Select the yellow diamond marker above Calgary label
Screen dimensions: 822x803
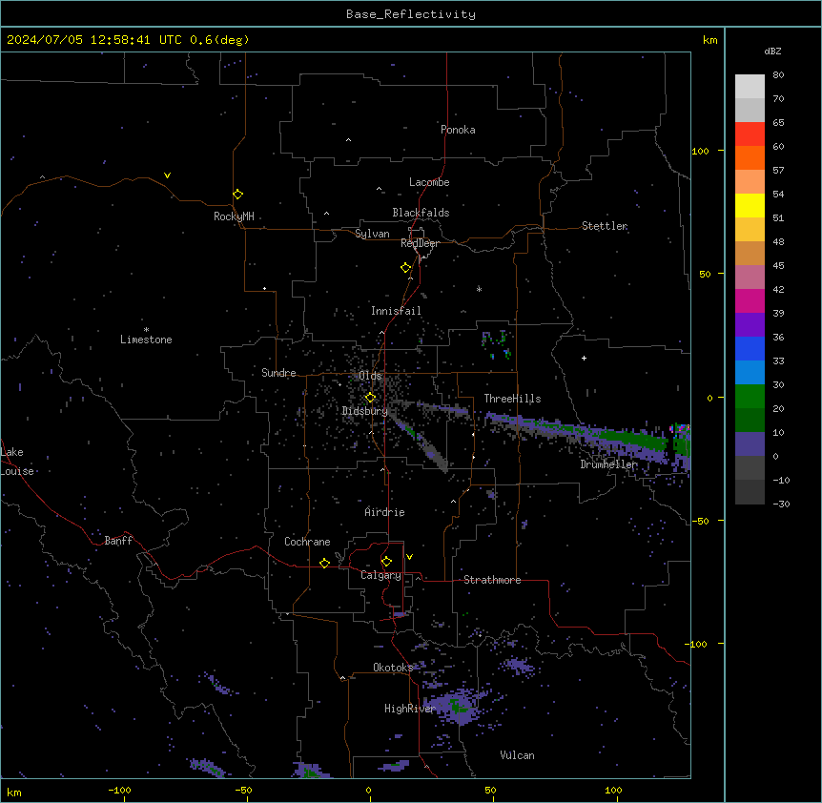click(386, 562)
